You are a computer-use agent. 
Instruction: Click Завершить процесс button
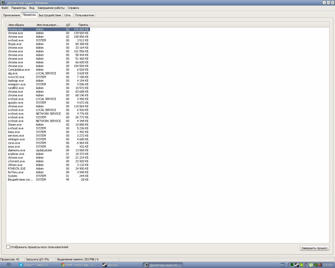pyautogui.click(x=314, y=248)
